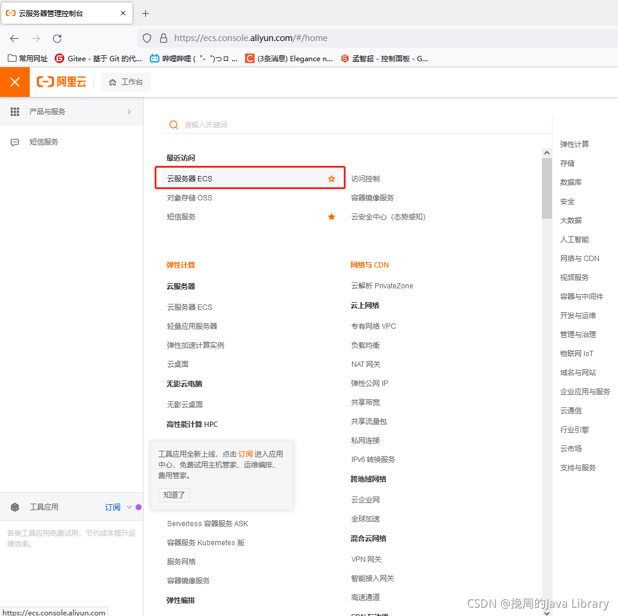Open 访问控制 recent item
The height and width of the screenshot is (616, 618).
coord(365,179)
